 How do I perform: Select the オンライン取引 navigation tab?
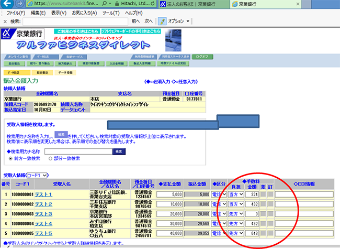(x=17, y=57)
